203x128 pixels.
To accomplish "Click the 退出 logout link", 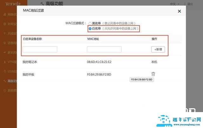I will click(190, 4).
